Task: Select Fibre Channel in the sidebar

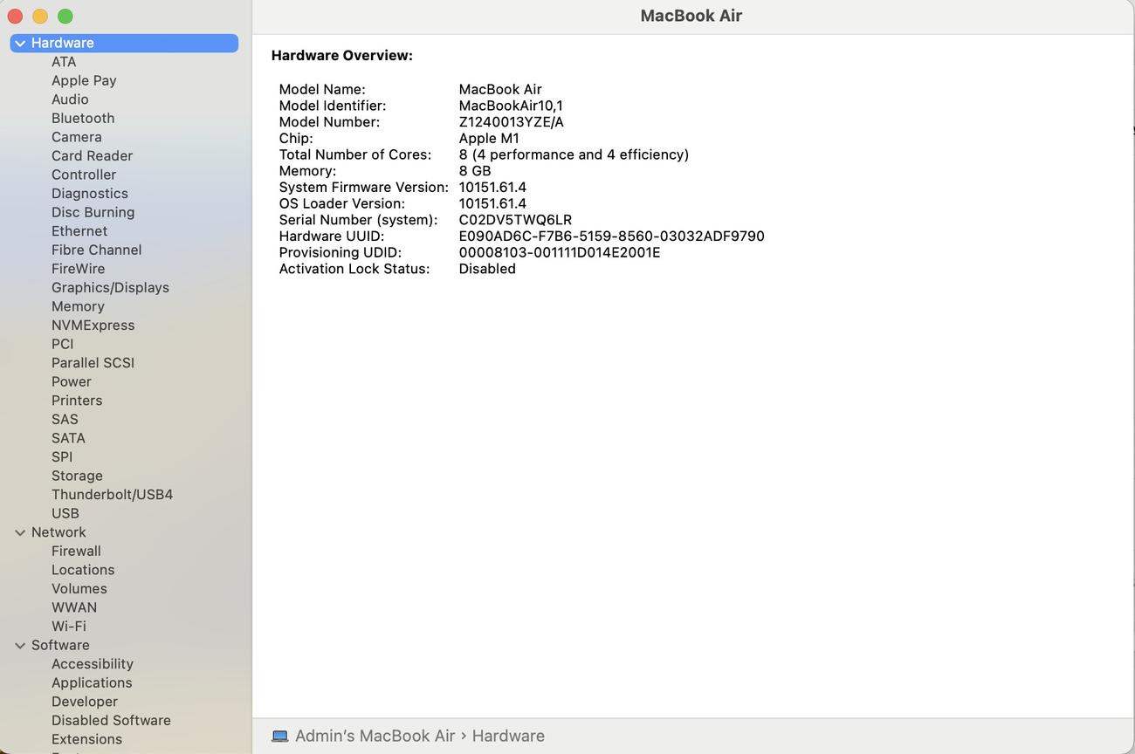Action: (97, 250)
